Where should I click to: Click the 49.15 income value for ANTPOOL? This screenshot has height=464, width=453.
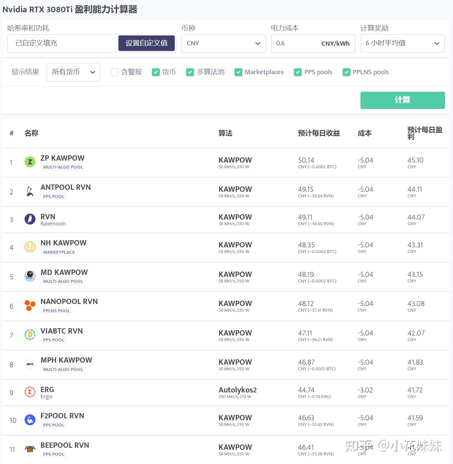click(305, 189)
